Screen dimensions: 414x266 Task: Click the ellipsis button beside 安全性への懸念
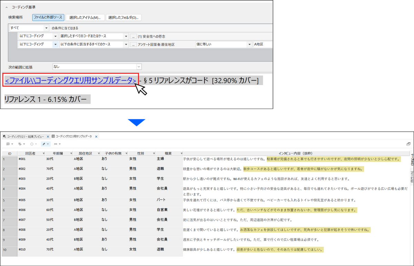coord(133,36)
